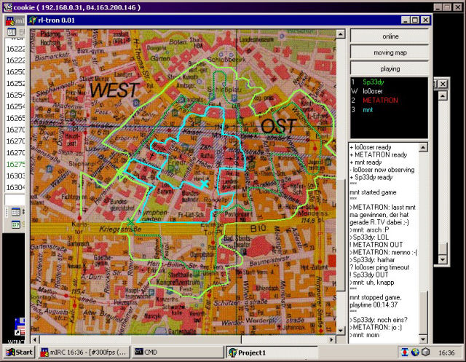Viewport: 466px width, 362px height.
Task: Click the globe tray icon
Action: 415,353
